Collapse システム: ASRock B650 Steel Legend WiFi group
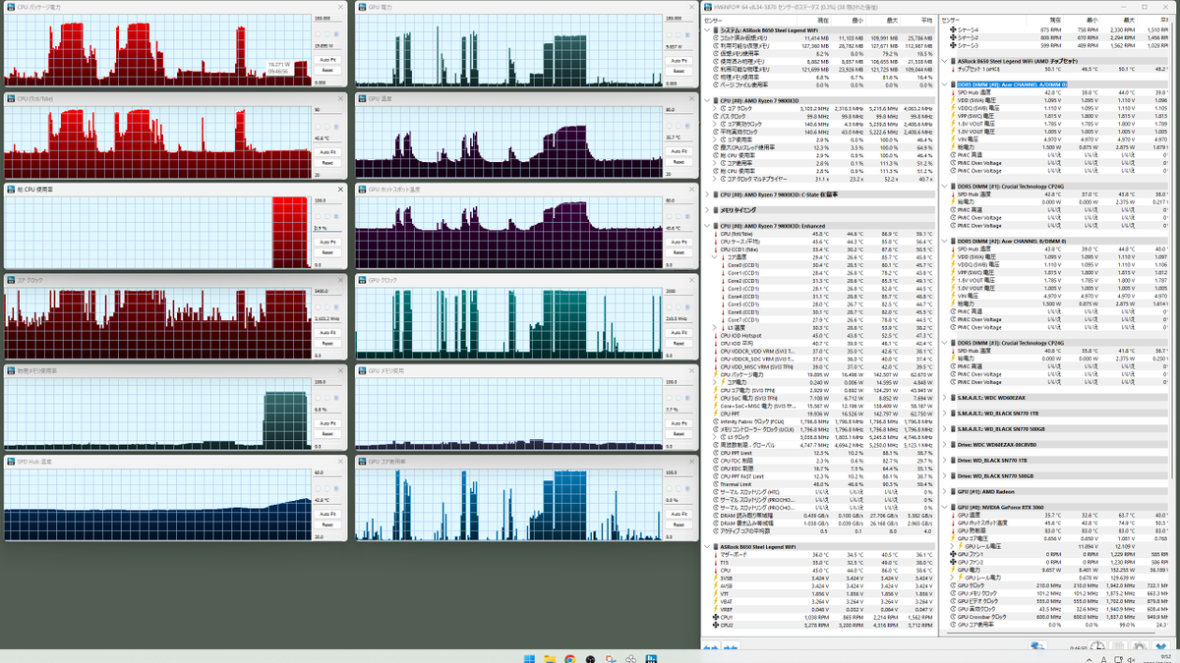 706,30
